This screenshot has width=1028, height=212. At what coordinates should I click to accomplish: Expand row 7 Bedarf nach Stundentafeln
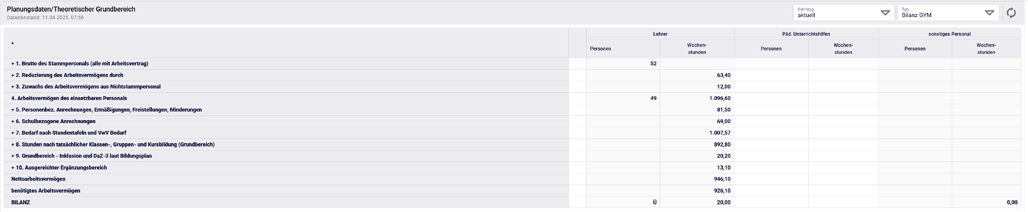click(13, 133)
